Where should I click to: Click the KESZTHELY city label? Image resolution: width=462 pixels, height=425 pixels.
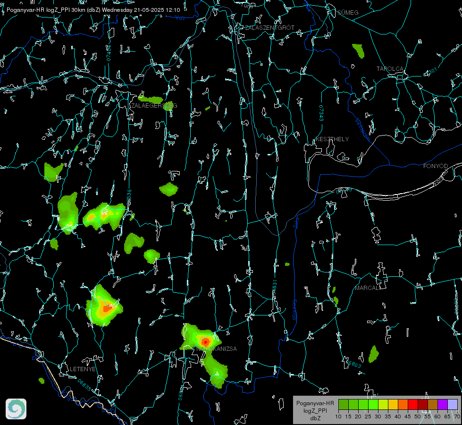tap(332, 139)
